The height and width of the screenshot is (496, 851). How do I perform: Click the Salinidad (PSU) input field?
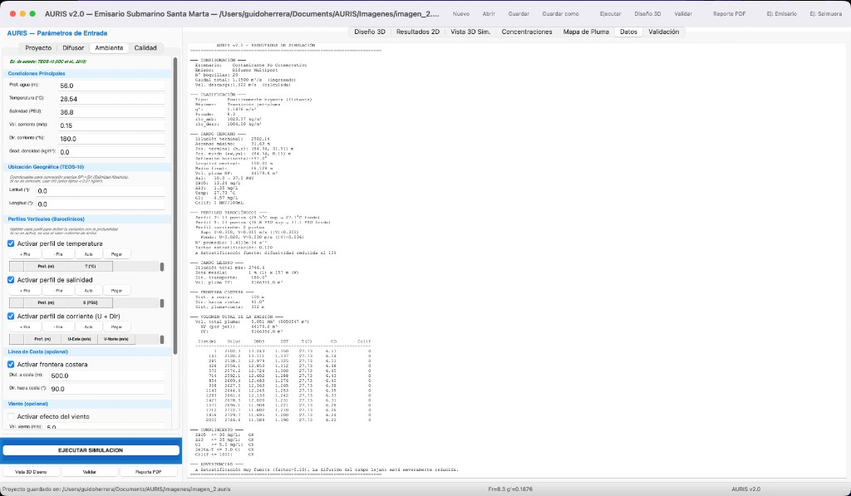coord(111,112)
